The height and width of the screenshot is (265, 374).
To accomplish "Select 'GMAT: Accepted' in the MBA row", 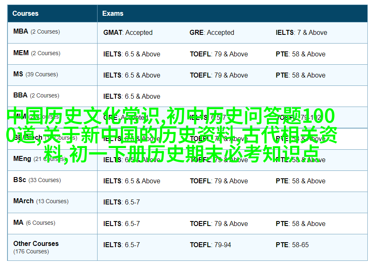I will [x=128, y=32].
